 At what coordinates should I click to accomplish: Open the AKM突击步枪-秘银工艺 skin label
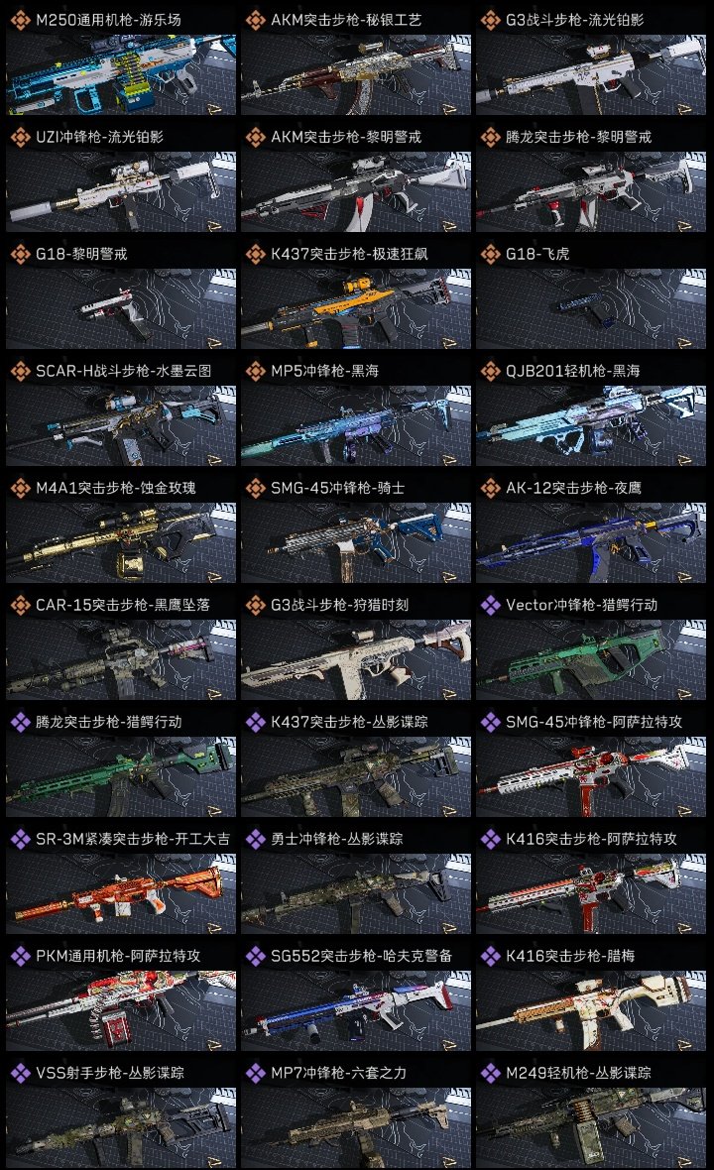(x=346, y=20)
